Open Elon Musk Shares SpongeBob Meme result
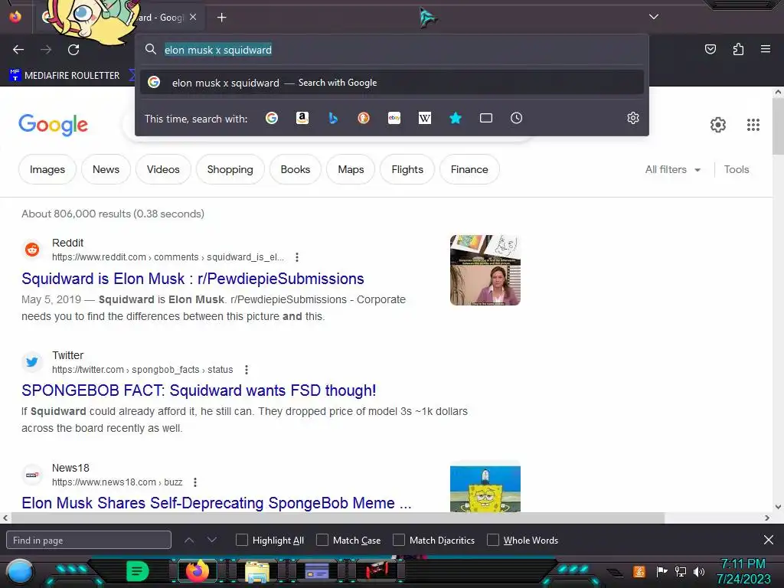The width and height of the screenshot is (784, 588). coord(216,502)
